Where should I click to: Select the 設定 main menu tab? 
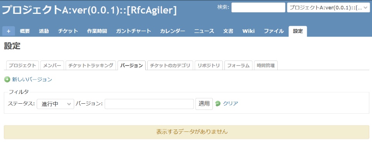pos(298,31)
